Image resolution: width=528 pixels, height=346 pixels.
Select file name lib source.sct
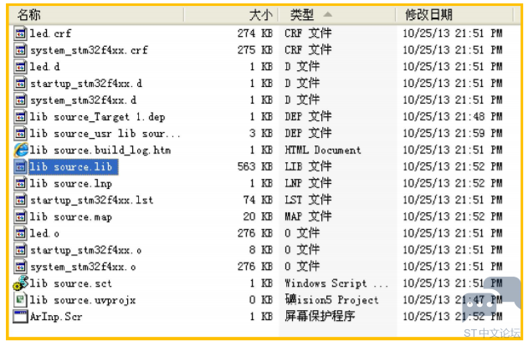[x=71, y=283]
